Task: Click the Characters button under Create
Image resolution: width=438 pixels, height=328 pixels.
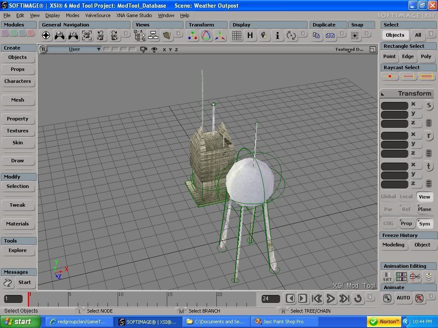Action: point(18,81)
